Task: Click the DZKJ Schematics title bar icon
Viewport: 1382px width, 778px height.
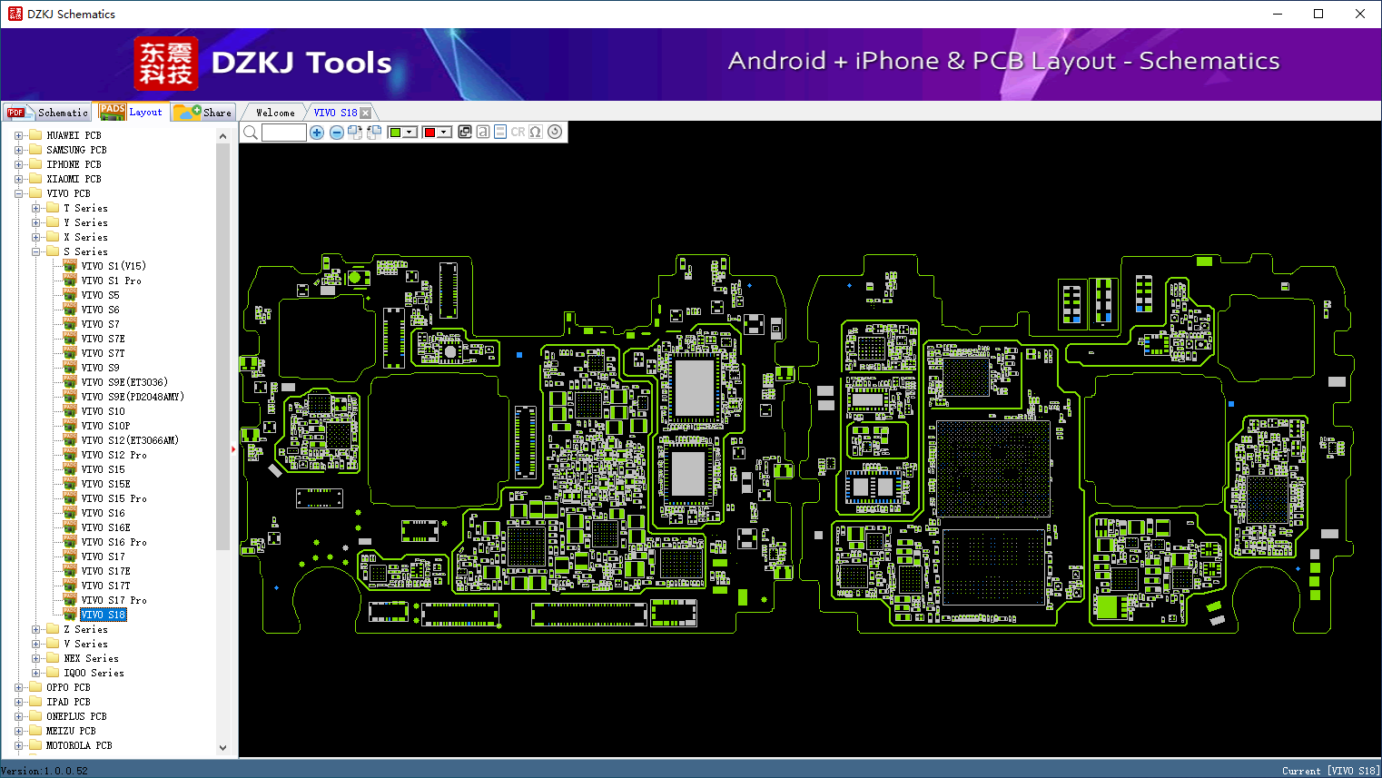Action: [15, 14]
